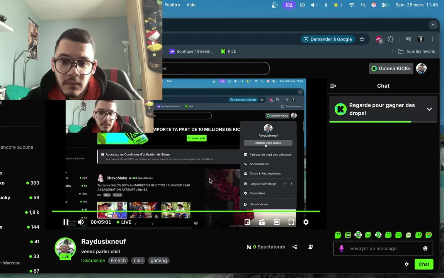Collapse the chat panel arrow icon
Image resolution: width=444 pixels, height=278 pixels.
coord(333,86)
